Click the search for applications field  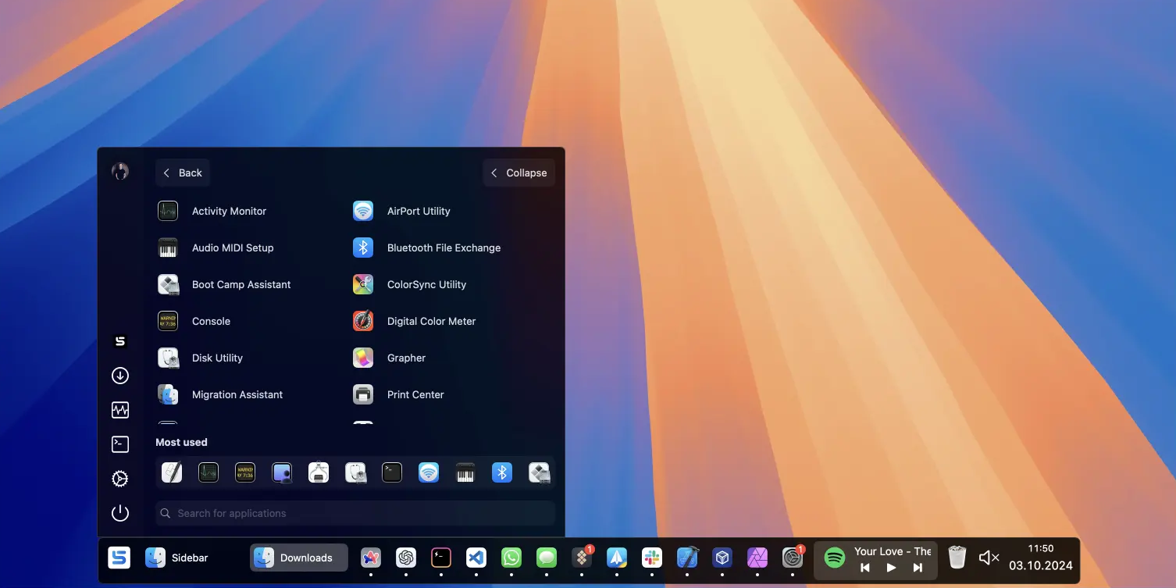355,513
